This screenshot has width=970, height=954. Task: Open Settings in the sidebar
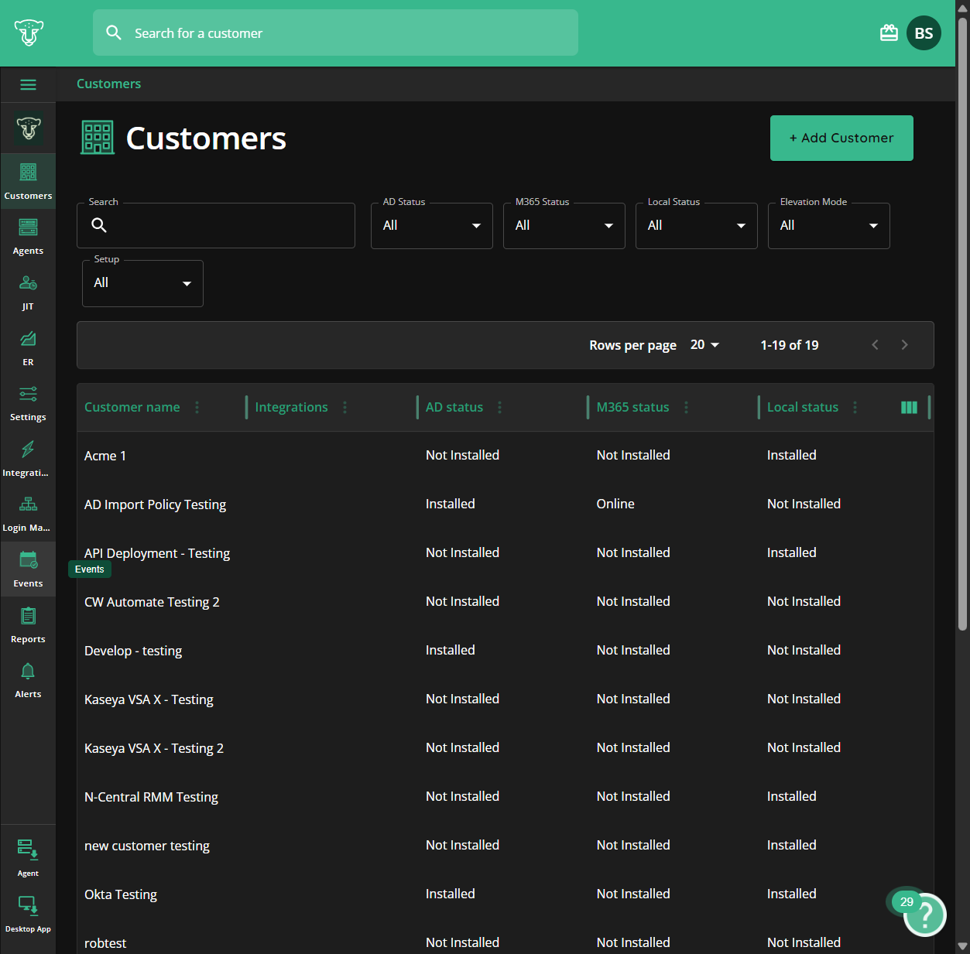pos(28,402)
